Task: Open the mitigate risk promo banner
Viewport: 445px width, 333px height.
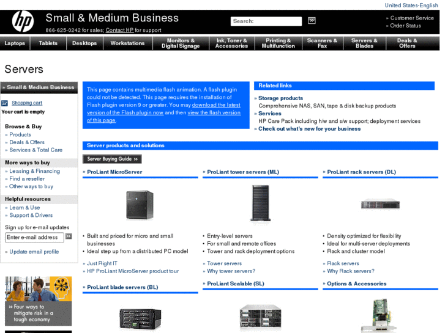Action: click(39, 301)
